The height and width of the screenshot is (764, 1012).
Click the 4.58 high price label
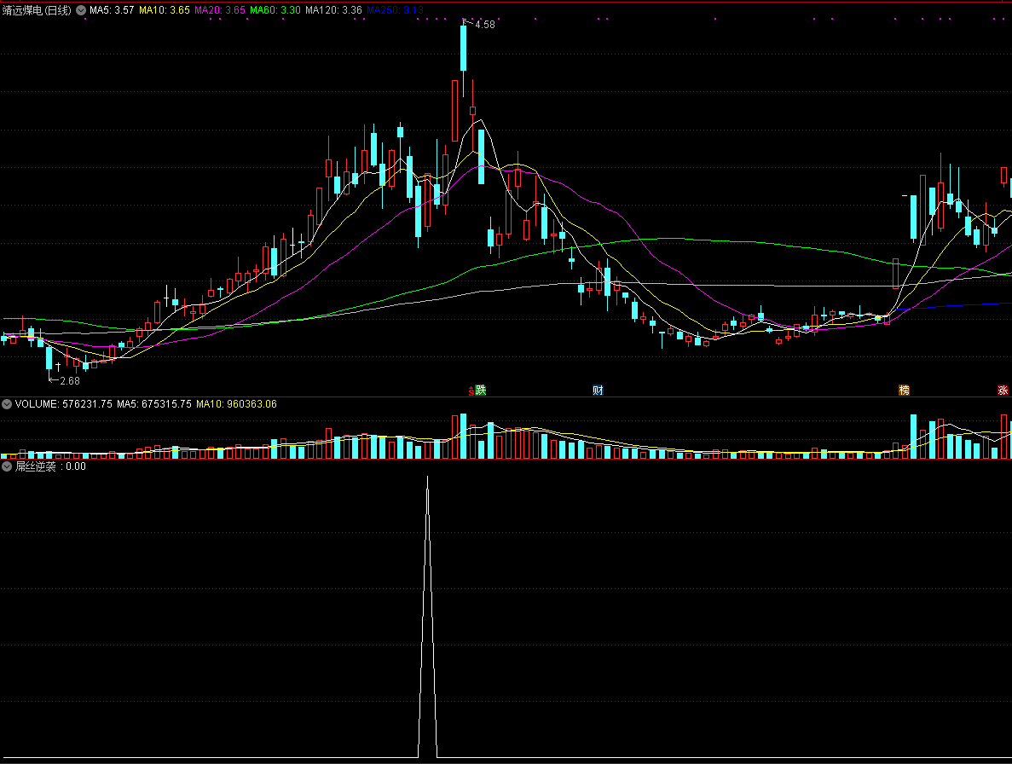485,25
